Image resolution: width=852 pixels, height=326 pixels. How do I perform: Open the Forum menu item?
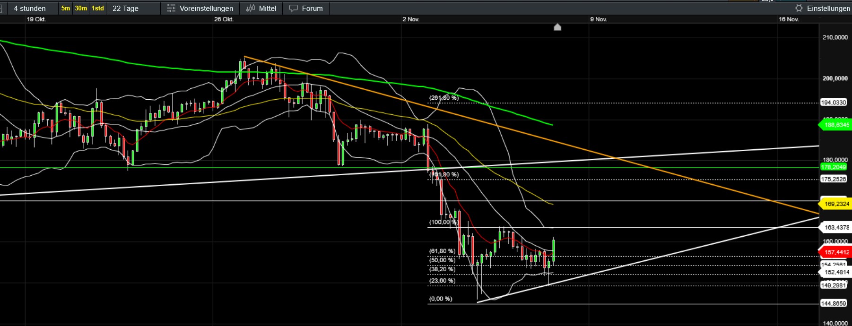point(312,9)
